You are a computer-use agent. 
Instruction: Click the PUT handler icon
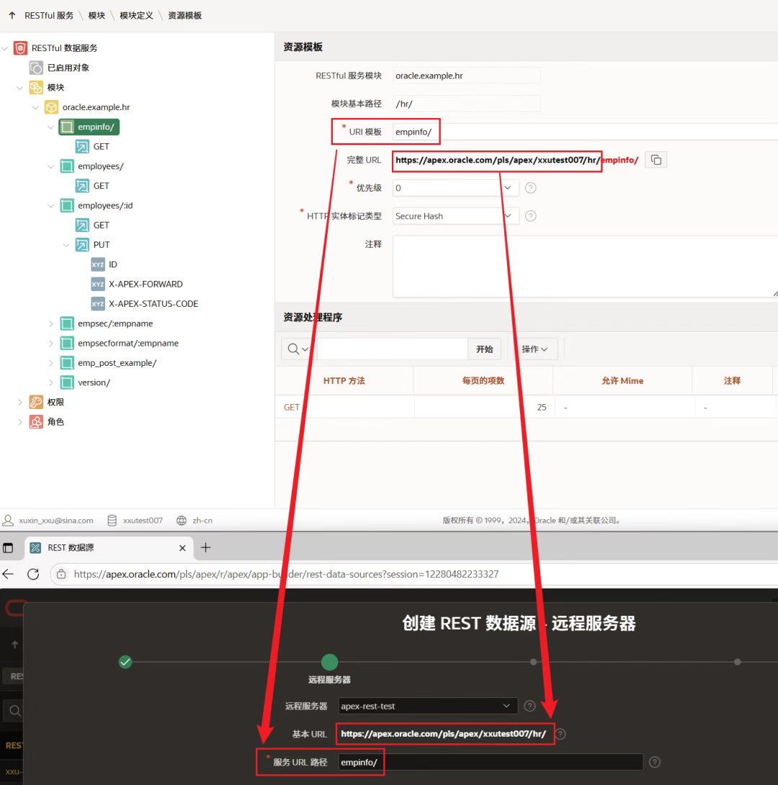[82, 245]
